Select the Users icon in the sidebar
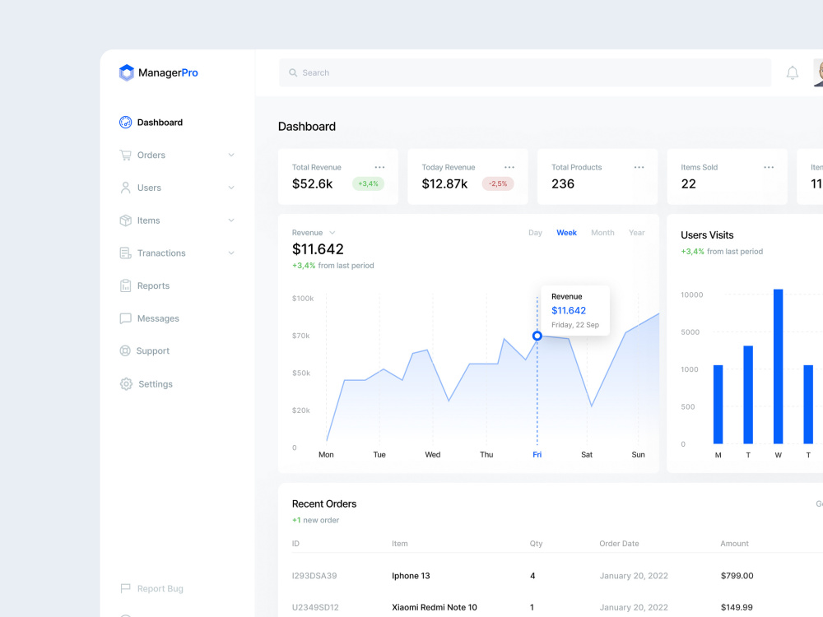Screen dimensions: 823x617 tap(128, 188)
